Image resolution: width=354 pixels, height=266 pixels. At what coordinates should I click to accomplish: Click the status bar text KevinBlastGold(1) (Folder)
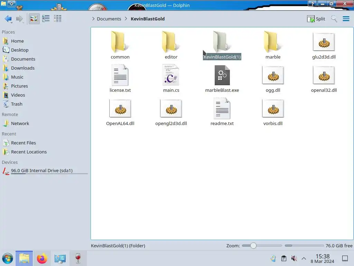pyautogui.click(x=118, y=246)
